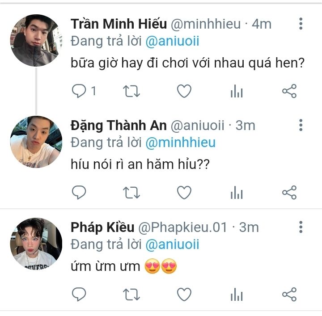Open the @minhhieu mention in An's reply
Image resolution: width=322 pixels, height=316 pixels.
pos(181,143)
